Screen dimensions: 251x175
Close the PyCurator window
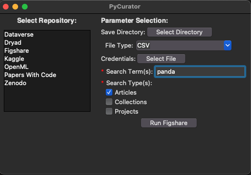pyautogui.click(x=6, y=7)
